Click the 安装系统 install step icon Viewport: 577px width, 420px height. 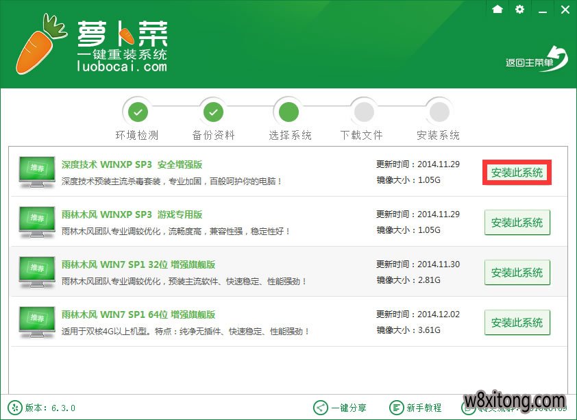(x=439, y=110)
